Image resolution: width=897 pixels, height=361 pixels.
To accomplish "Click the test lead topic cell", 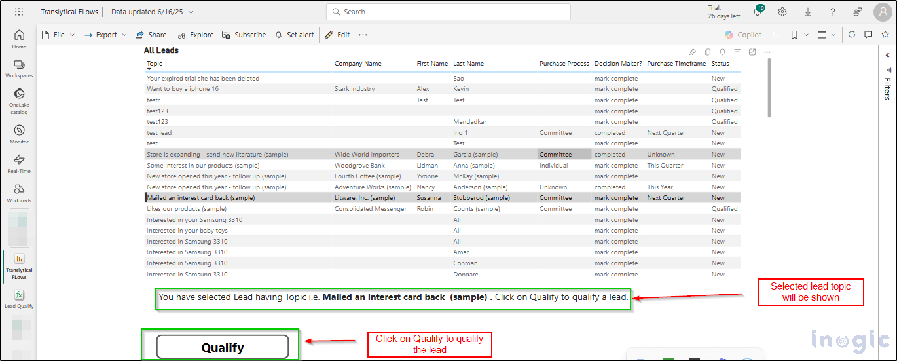I will pos(159,133).
